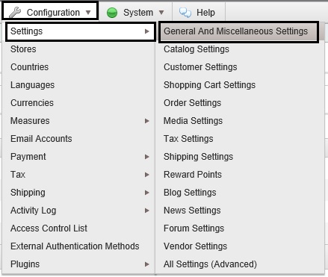
Task: Open Tax Settings submenu item
Action: [x=240, y=139]
